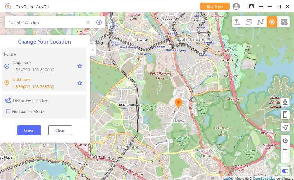The width and height of the screenshot is (294, 180).
Task: Favorite the Unknown location star
Action: [x=80, y=83]
